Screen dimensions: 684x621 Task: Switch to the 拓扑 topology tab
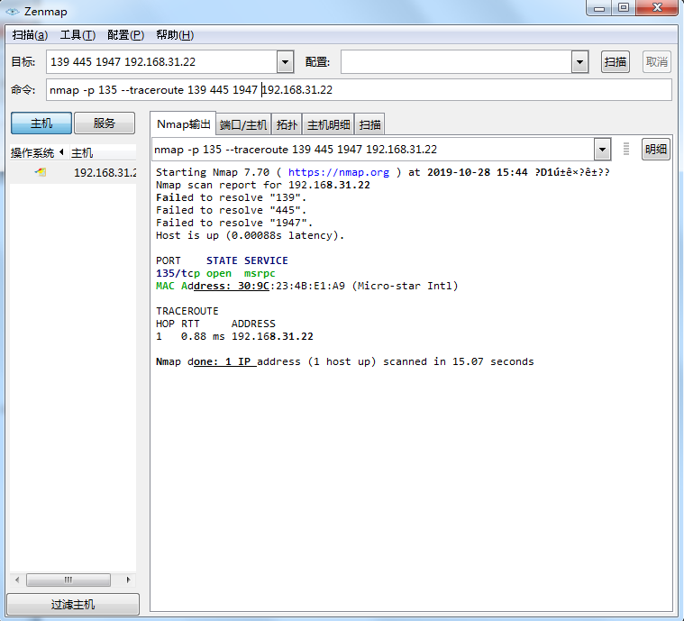pos(287,125)
